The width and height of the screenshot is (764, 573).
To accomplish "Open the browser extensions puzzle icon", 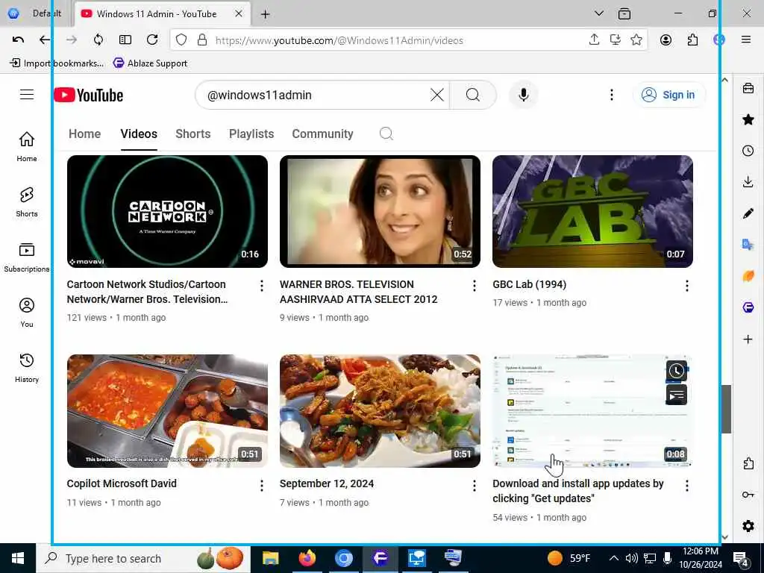I will pyautogui.click(x=692, y=40).
